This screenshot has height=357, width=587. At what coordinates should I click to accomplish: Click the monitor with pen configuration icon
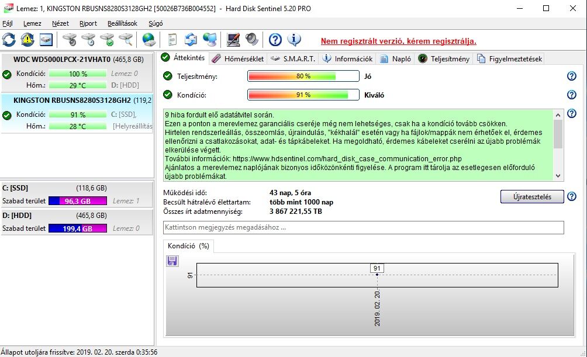pos(233,40)
